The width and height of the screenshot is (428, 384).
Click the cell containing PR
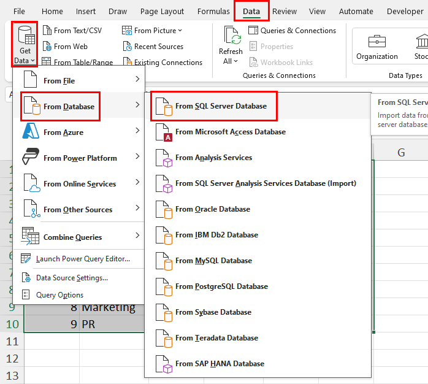pos(112,324)
